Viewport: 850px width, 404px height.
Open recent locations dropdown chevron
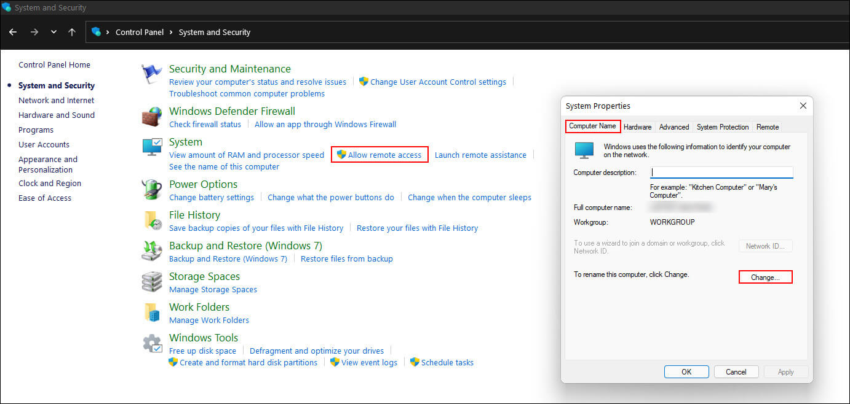pyautogui.click(x=54, y=32)
